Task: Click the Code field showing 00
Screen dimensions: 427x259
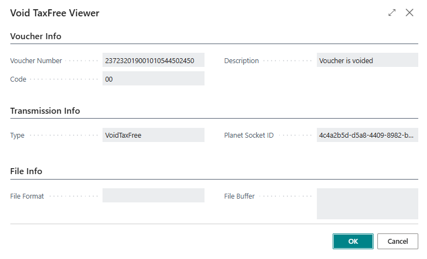Action: pos(153,79)
